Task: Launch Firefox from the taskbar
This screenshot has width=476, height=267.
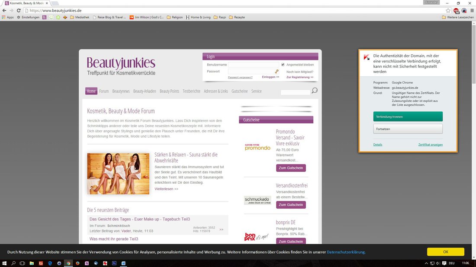Action: [77, 263]
